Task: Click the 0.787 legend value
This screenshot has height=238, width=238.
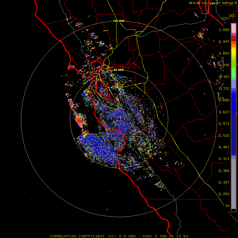Action: tap(224, 77)
